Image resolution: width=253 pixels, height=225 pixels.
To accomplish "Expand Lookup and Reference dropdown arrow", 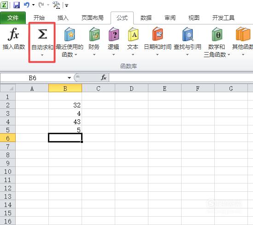I will coord(187,55).
